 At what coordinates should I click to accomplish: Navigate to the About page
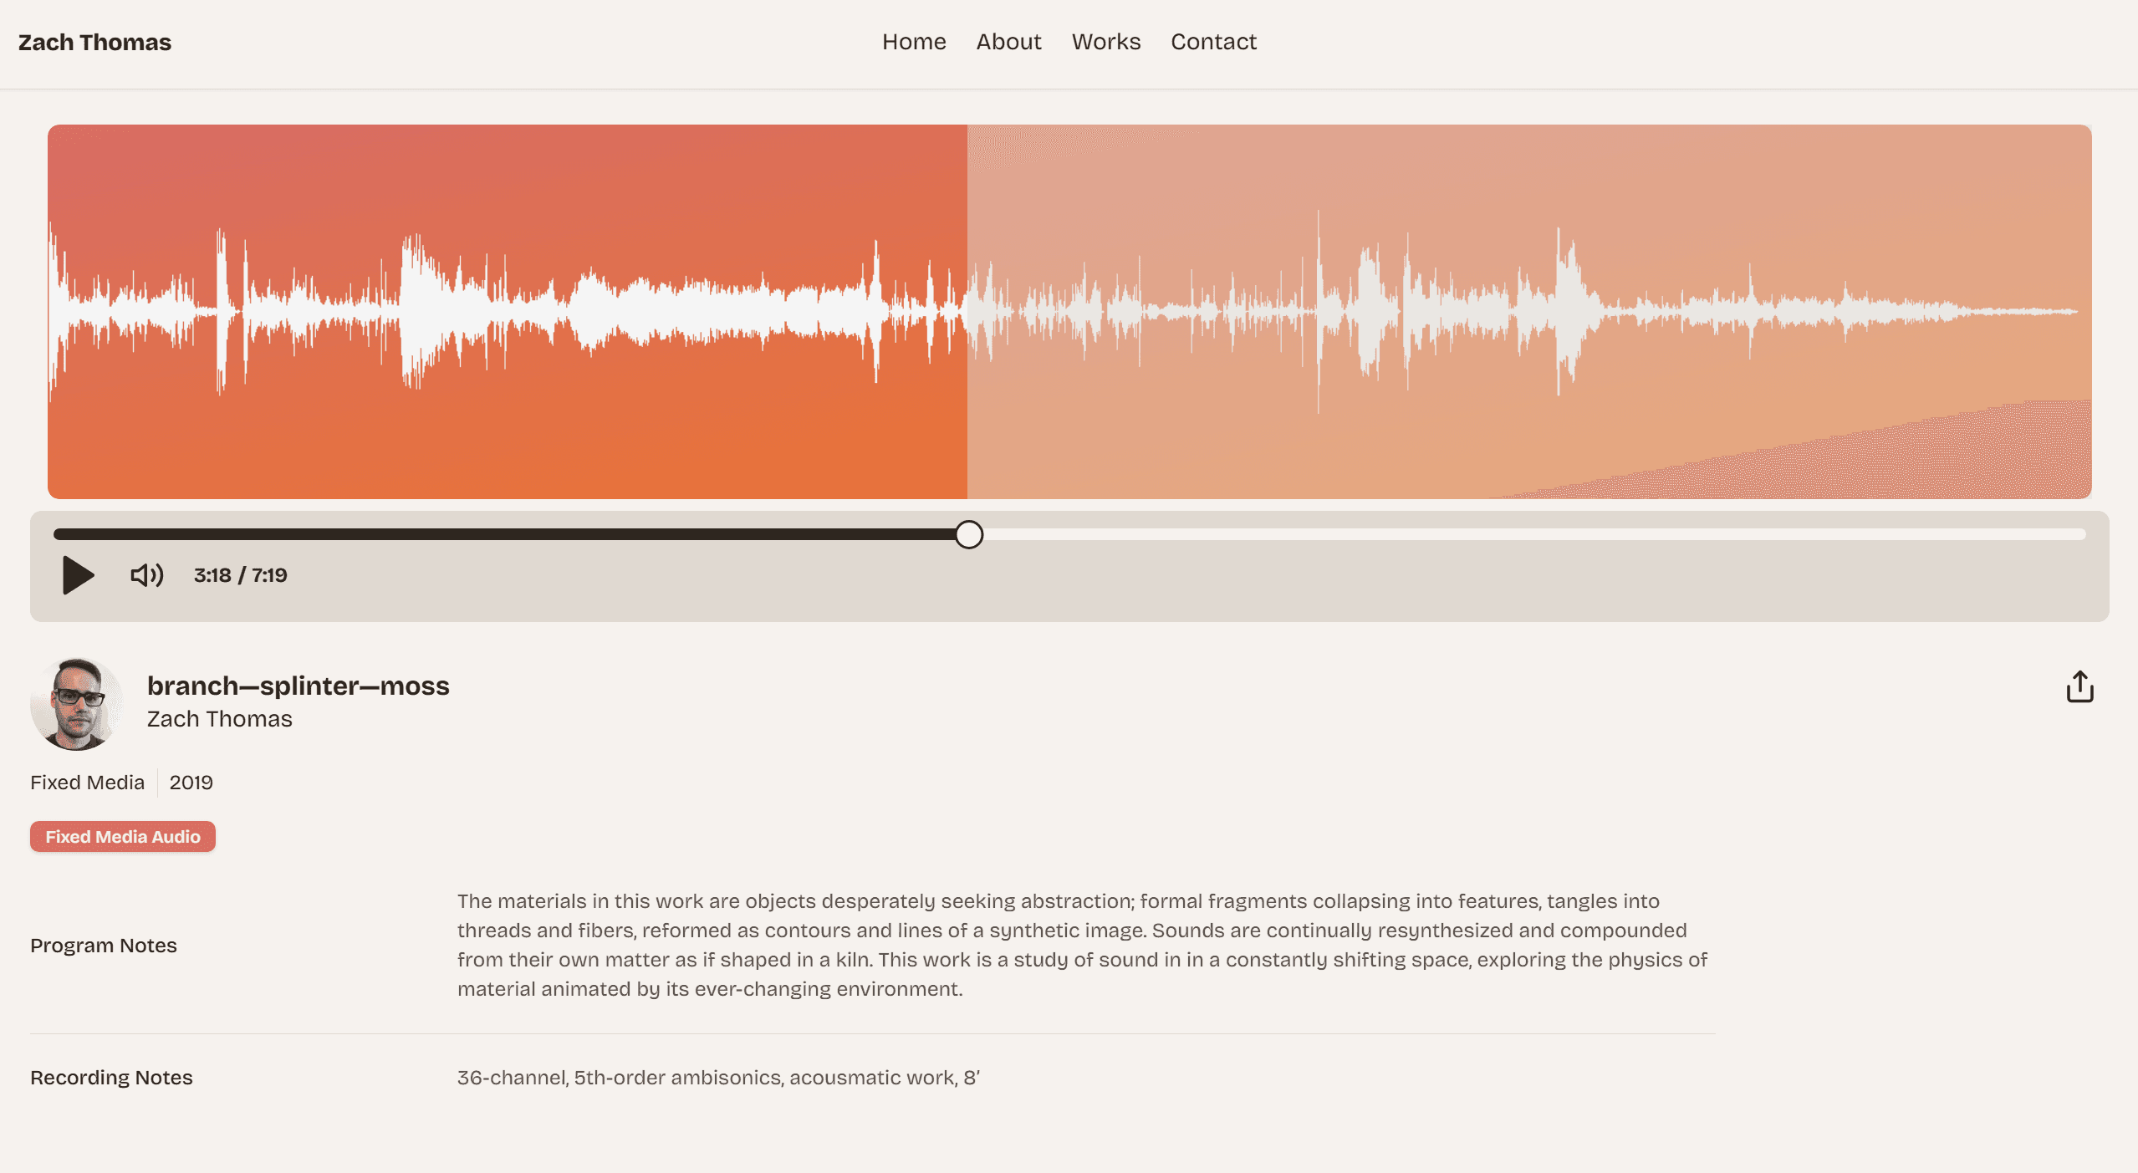1008,42
